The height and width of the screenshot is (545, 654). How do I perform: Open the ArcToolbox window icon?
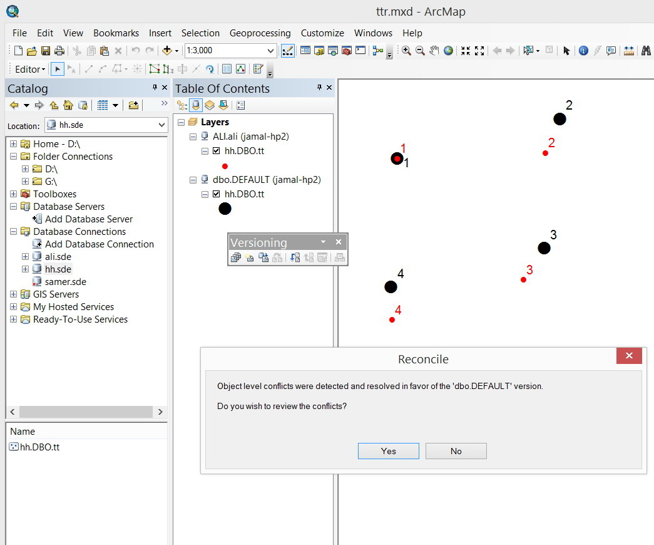(347, 51)
